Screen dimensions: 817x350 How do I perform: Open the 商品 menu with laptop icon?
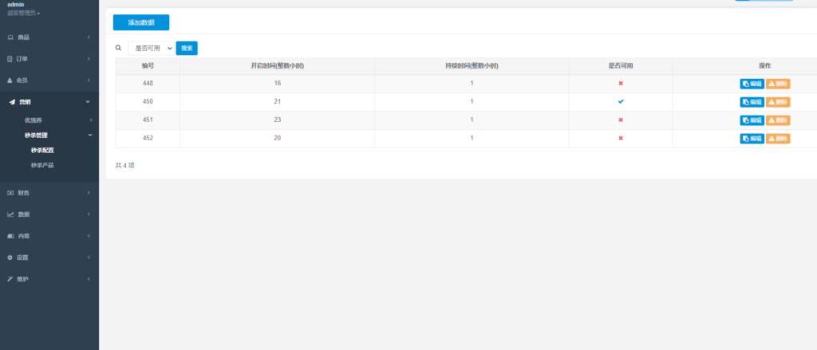click(x=24, y=37)
